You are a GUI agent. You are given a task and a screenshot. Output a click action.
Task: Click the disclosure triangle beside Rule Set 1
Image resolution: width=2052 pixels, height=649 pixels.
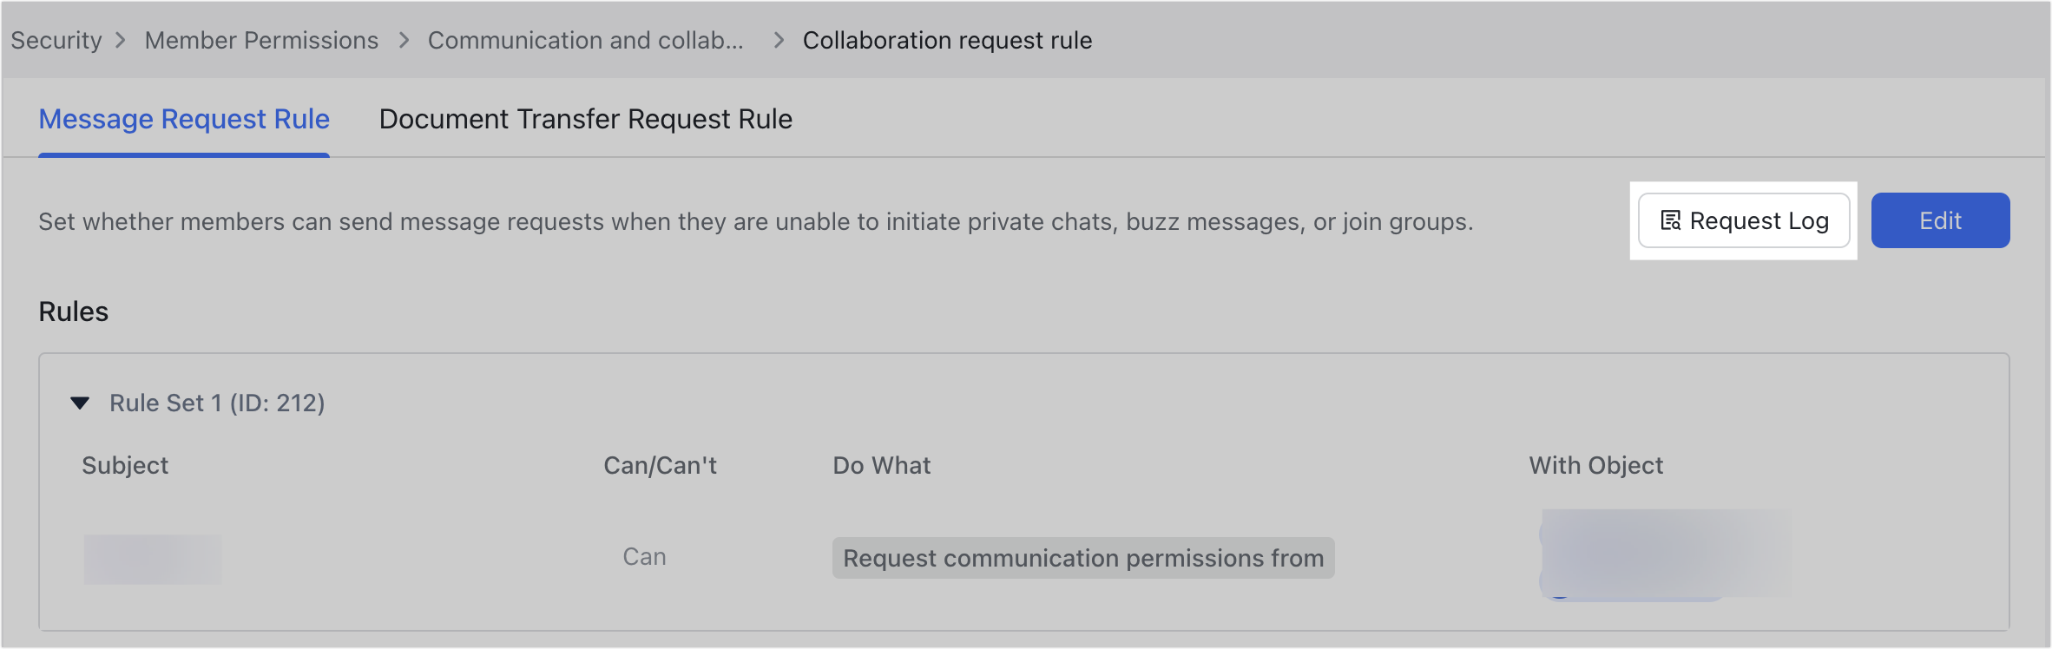pyautogui.click(x=82, y=402)
